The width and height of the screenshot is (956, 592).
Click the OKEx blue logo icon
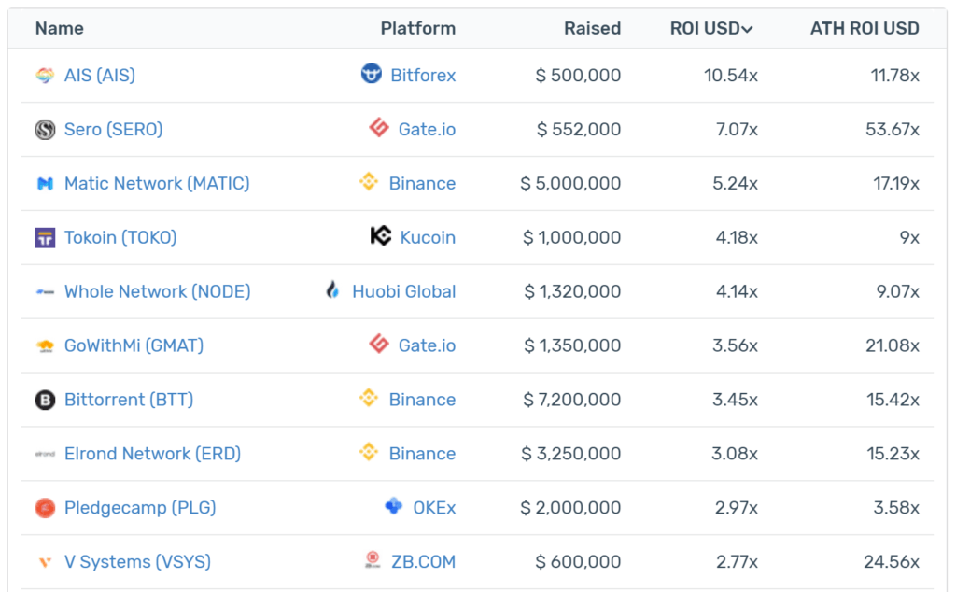pyautogui.click(x=394, y=505)
